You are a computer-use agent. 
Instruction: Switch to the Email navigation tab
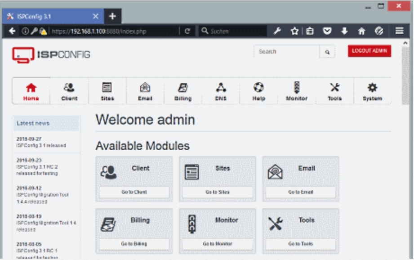[x=145, y=91]
